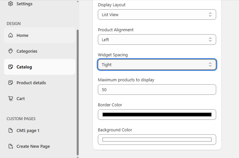Viewport: 239px width, 158px height.
Task: Select the Catalog menu item
Action: pos(40,67)
